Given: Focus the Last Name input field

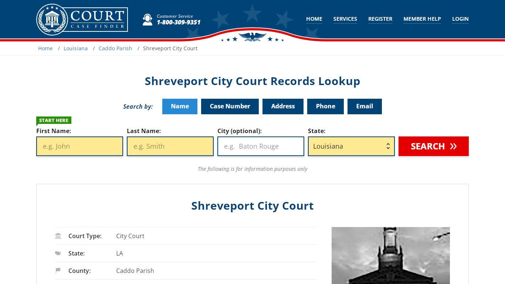Looking at the screenshot, I should tap(170, 146).
